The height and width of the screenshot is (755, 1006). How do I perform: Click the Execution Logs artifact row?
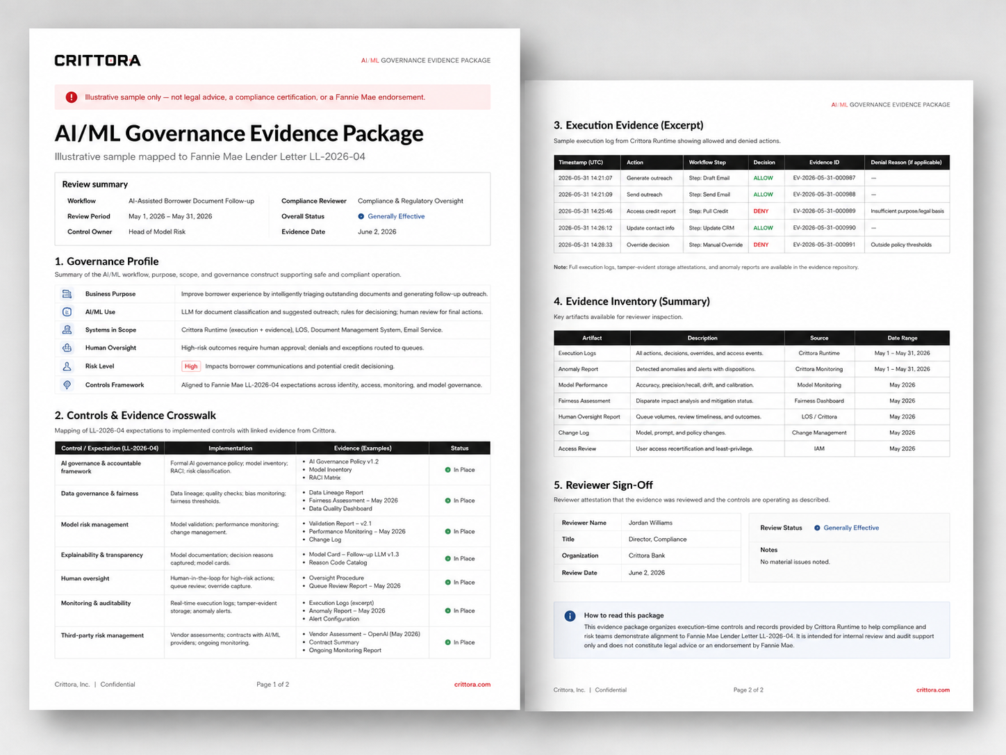pos(752,353)
